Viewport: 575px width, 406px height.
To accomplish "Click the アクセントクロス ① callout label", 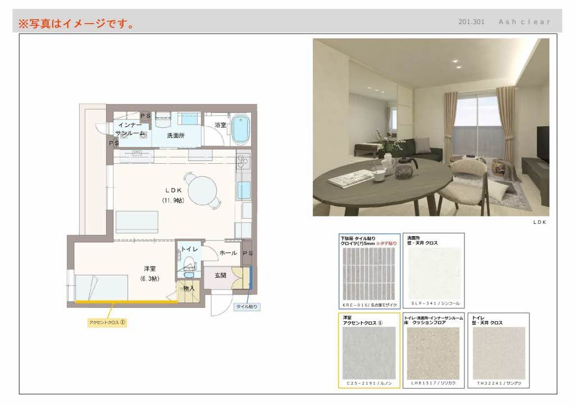I will click(x=107, y=322).
